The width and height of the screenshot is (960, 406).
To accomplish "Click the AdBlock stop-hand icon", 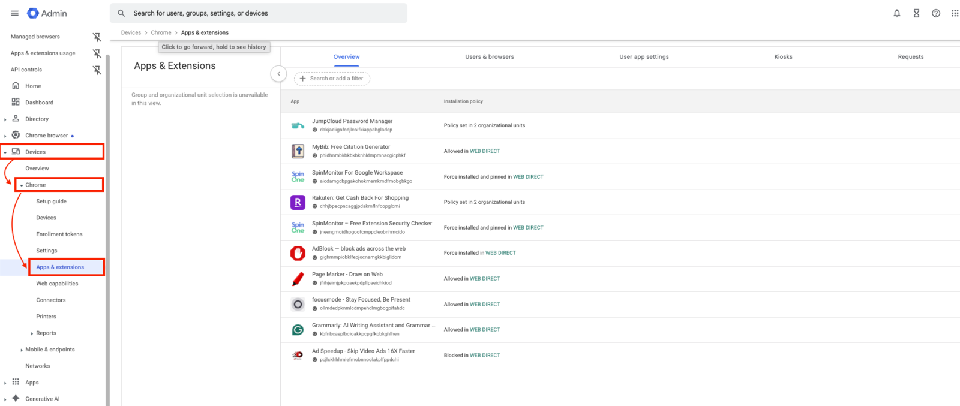I will tap(298, 253).
